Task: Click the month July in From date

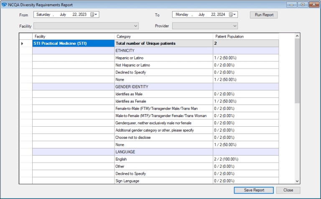Action: (63, 15)
